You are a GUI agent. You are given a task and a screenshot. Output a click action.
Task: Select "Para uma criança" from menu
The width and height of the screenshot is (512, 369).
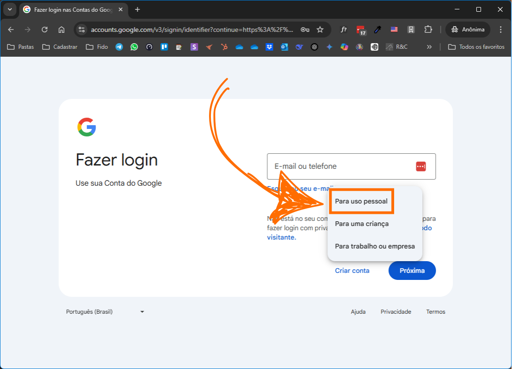pyautogui.click(x=362, y=224)
